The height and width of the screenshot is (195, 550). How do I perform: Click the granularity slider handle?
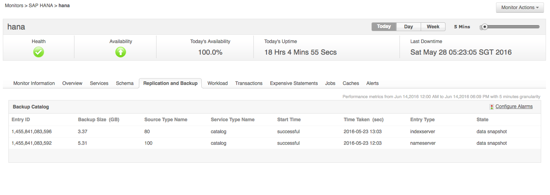coord(484,27)
